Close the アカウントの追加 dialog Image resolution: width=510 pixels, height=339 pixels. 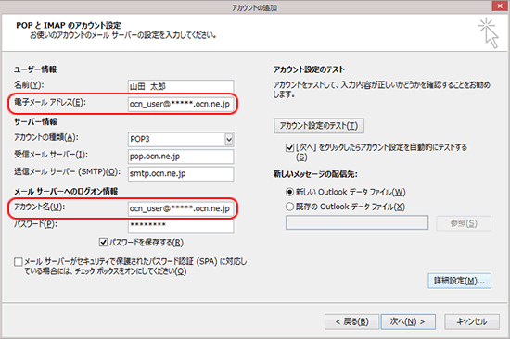[x=500, y=6]
